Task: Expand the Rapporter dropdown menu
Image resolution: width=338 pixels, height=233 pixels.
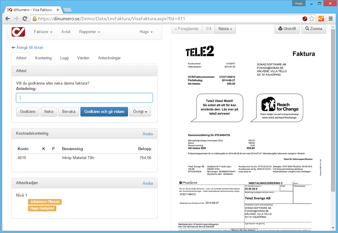Action: pyautogui.click(x=89, y=32)
